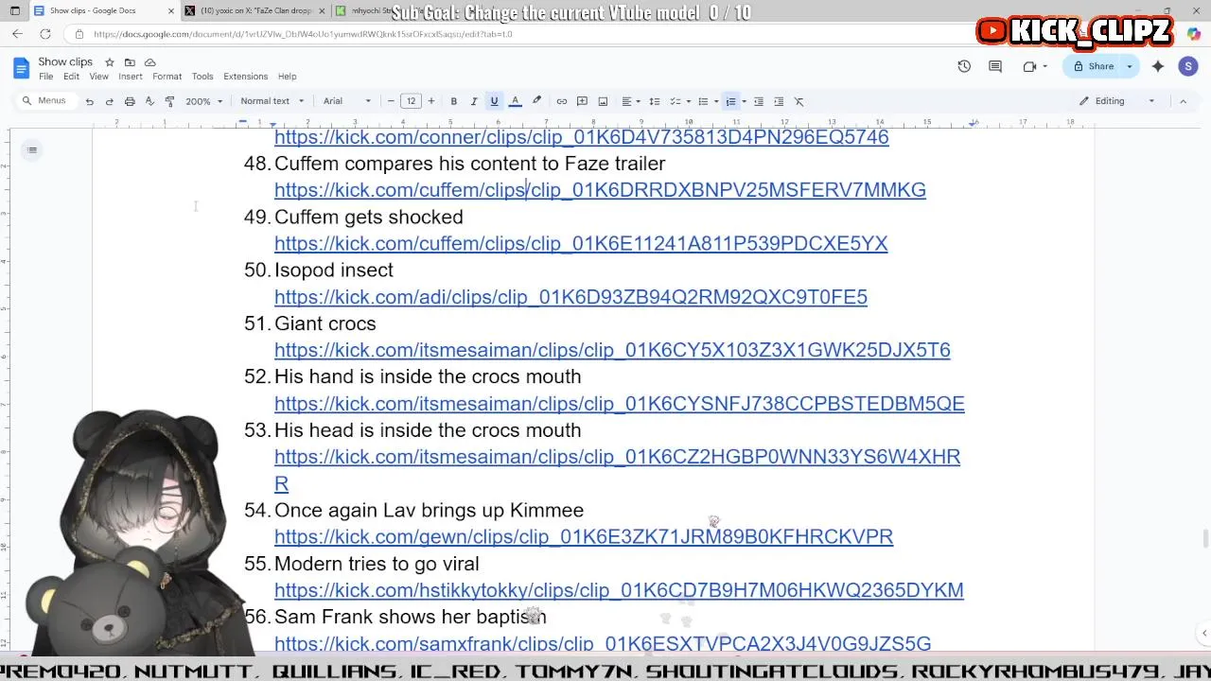This screenshot has height=681, width=1211.
Task: Open version history clock icon
Action: click(x=964, y=66)
